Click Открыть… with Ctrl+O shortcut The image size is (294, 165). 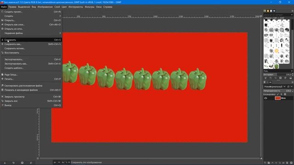pos(31,20)
